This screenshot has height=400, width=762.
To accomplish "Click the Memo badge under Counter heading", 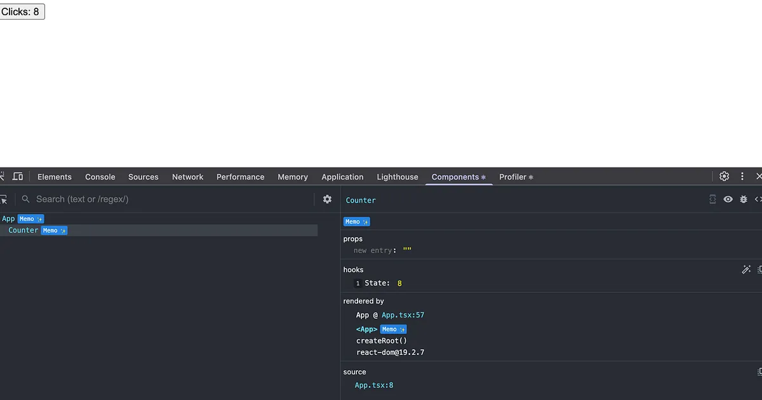I will tap(356, 222).
